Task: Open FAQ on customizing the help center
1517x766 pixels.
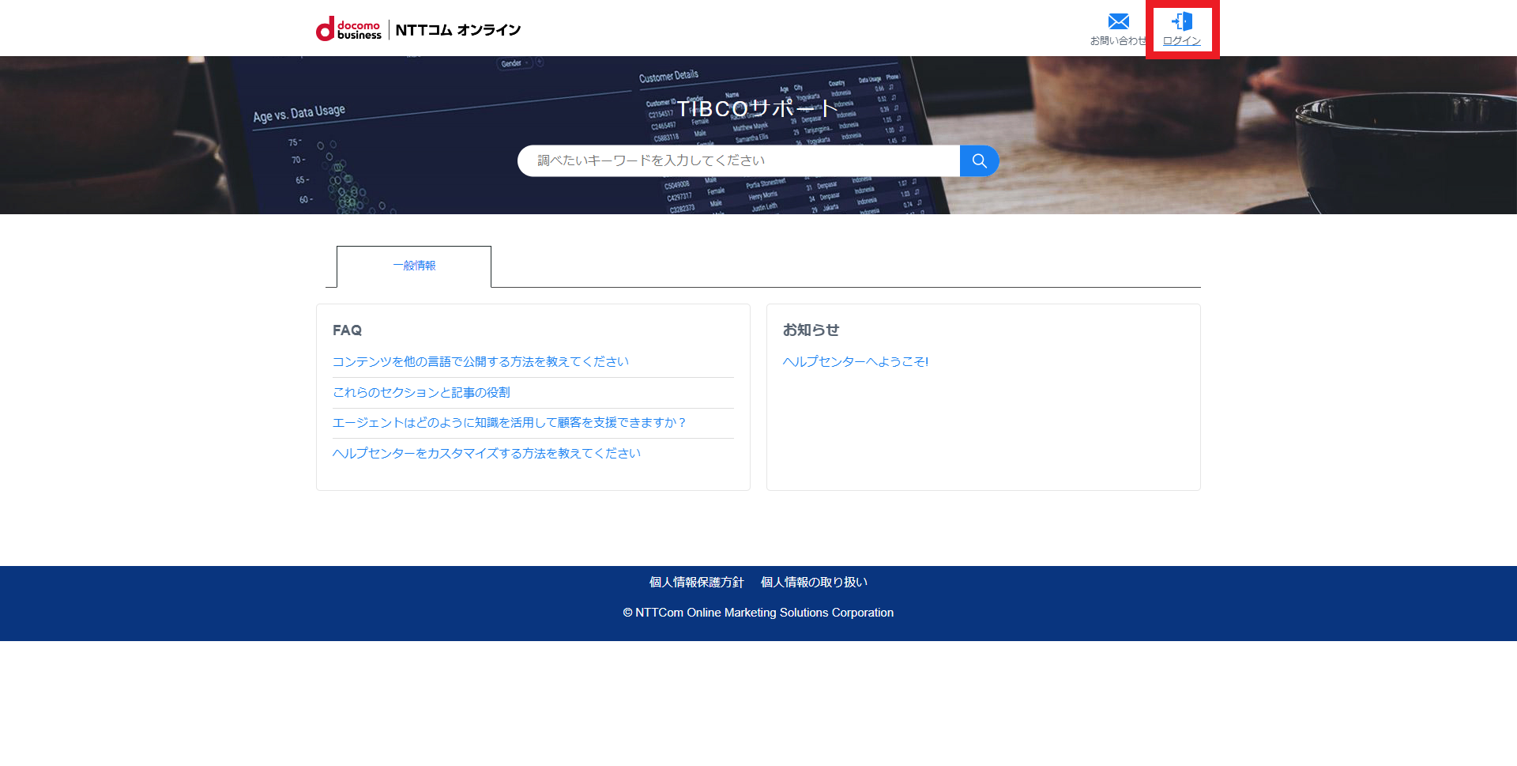Action: pos(487,453)
